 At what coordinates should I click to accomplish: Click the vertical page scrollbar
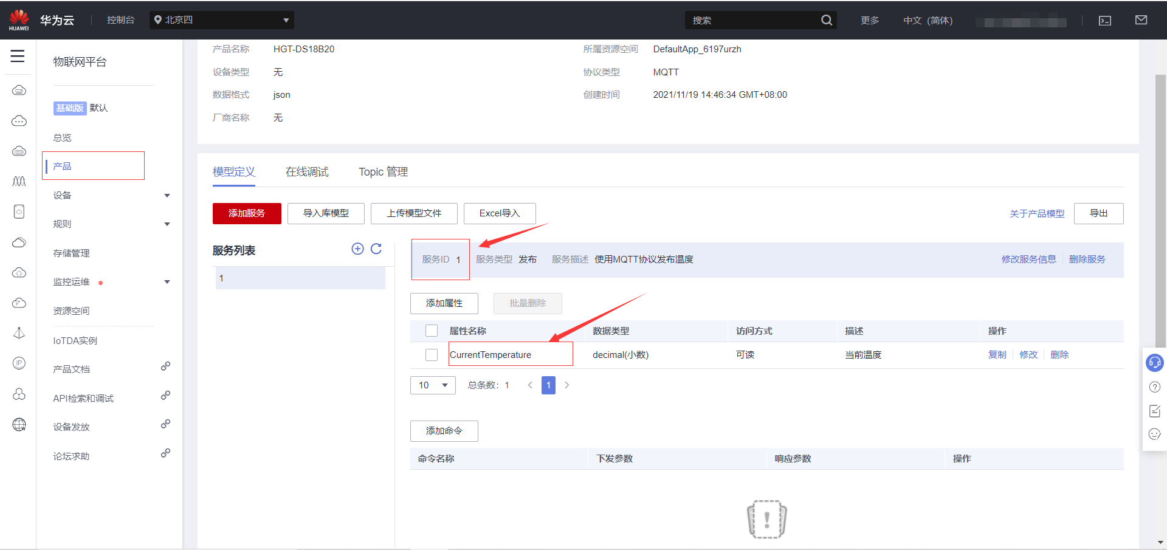pos(1160,213)
